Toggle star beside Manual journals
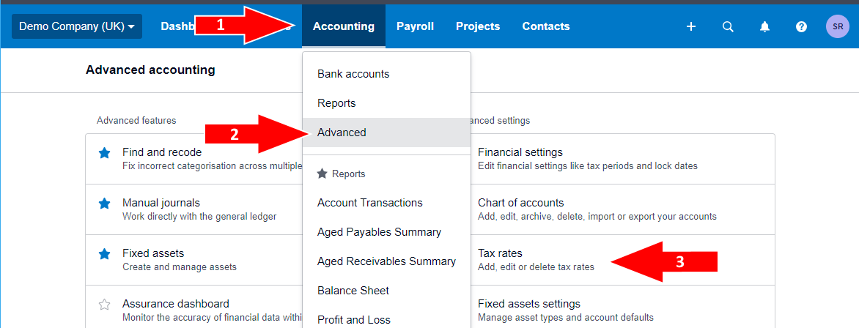The height and width of the screenshot is (328, 859). pos(104,204)
